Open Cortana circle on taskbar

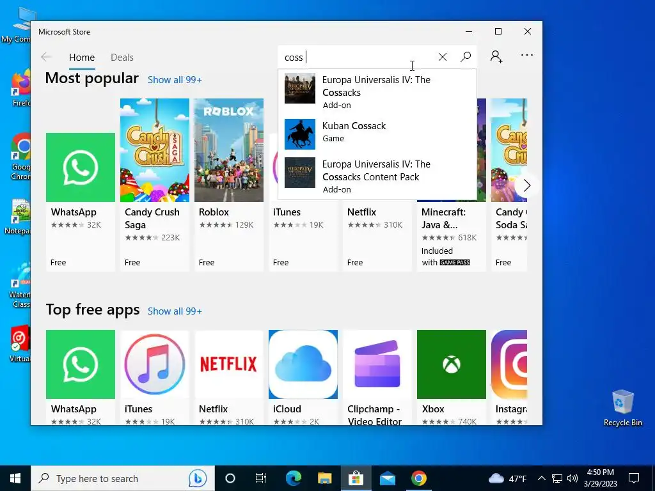(230, 478)
